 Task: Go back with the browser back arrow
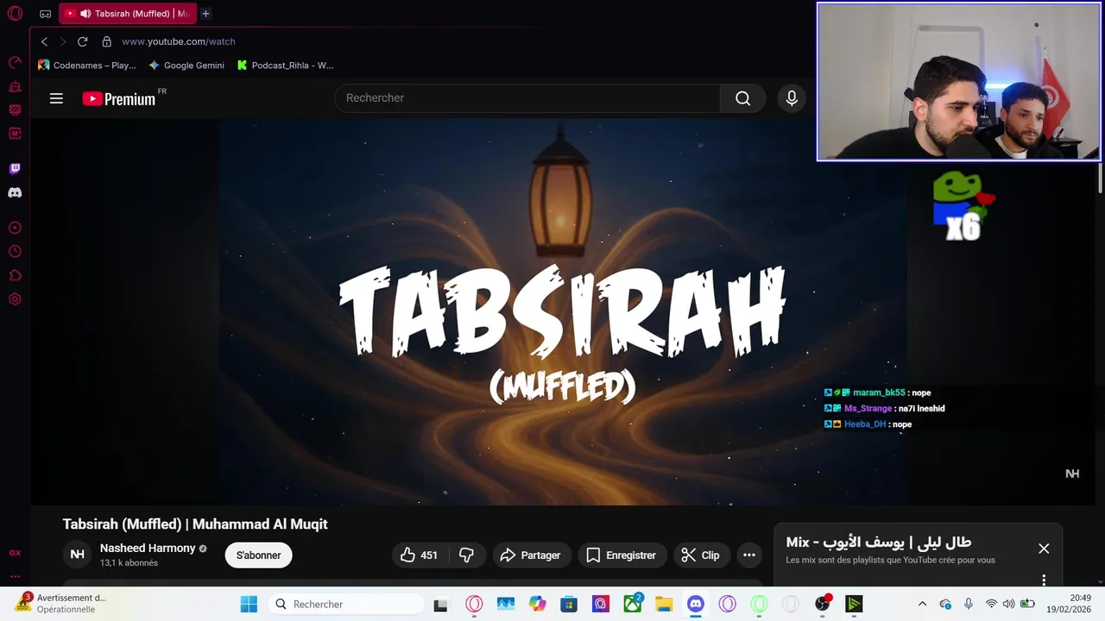pyautogui.click(x=45, y=41)
